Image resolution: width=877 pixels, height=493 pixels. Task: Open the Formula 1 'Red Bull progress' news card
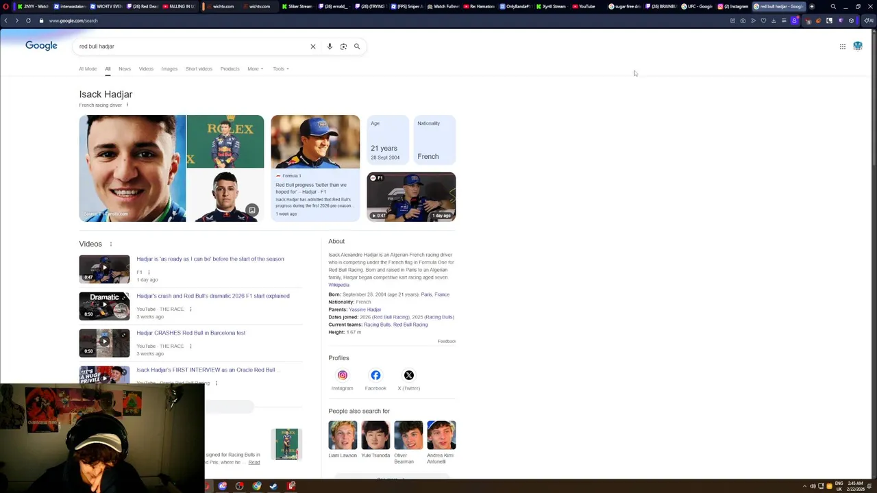(x=315, y=168)
